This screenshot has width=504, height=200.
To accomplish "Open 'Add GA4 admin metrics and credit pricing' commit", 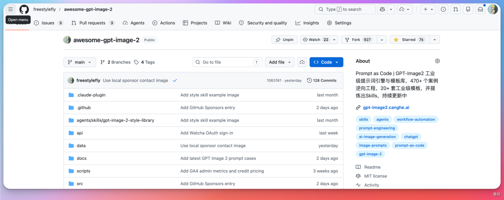I will [222, 171].
